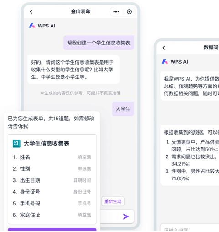
Task: Click the 重新生成 button
Action: click(x=113, y=201)
